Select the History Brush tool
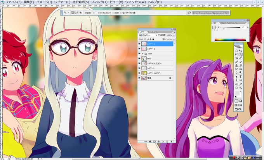 click(x=241, y=66)
